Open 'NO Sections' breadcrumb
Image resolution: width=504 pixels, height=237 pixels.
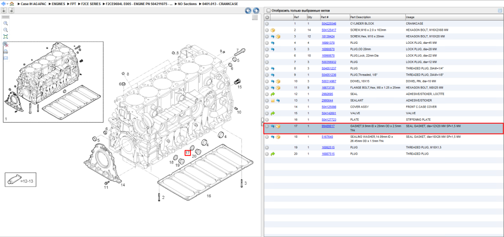(x=187, y=4)
